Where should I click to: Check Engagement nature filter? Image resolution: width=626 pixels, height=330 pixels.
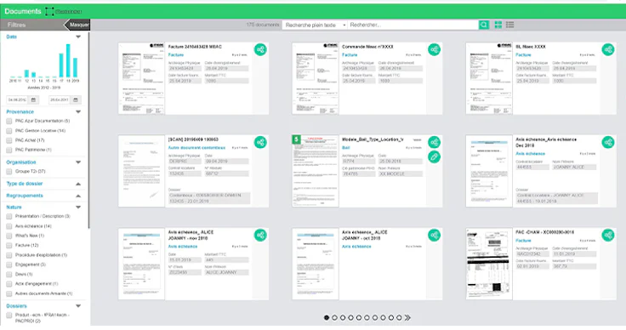9,265
